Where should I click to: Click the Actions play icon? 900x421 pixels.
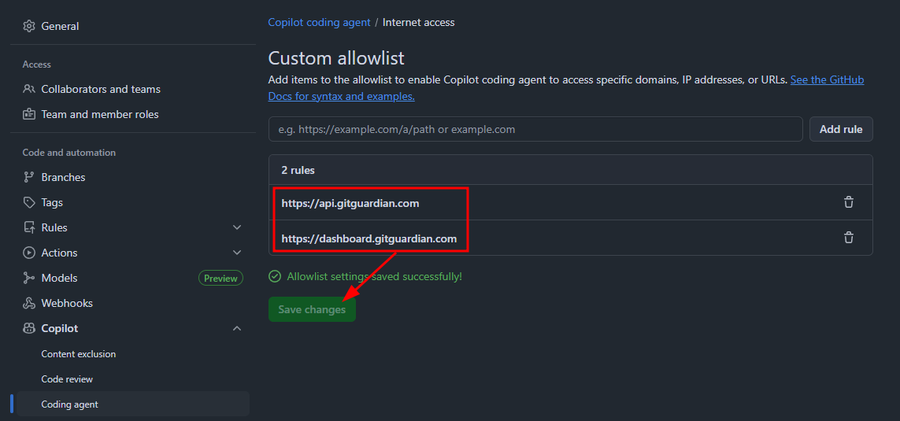click(x=28, y=253)
